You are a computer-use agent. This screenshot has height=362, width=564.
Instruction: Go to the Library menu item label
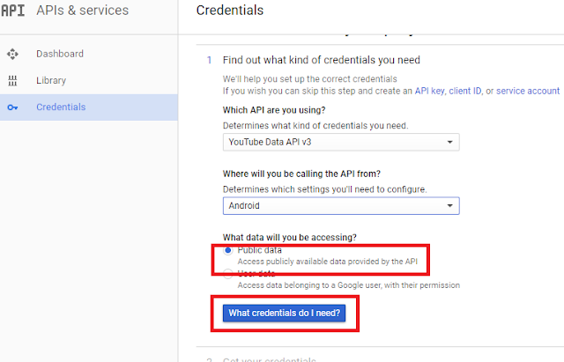click(x=51, y=80)
